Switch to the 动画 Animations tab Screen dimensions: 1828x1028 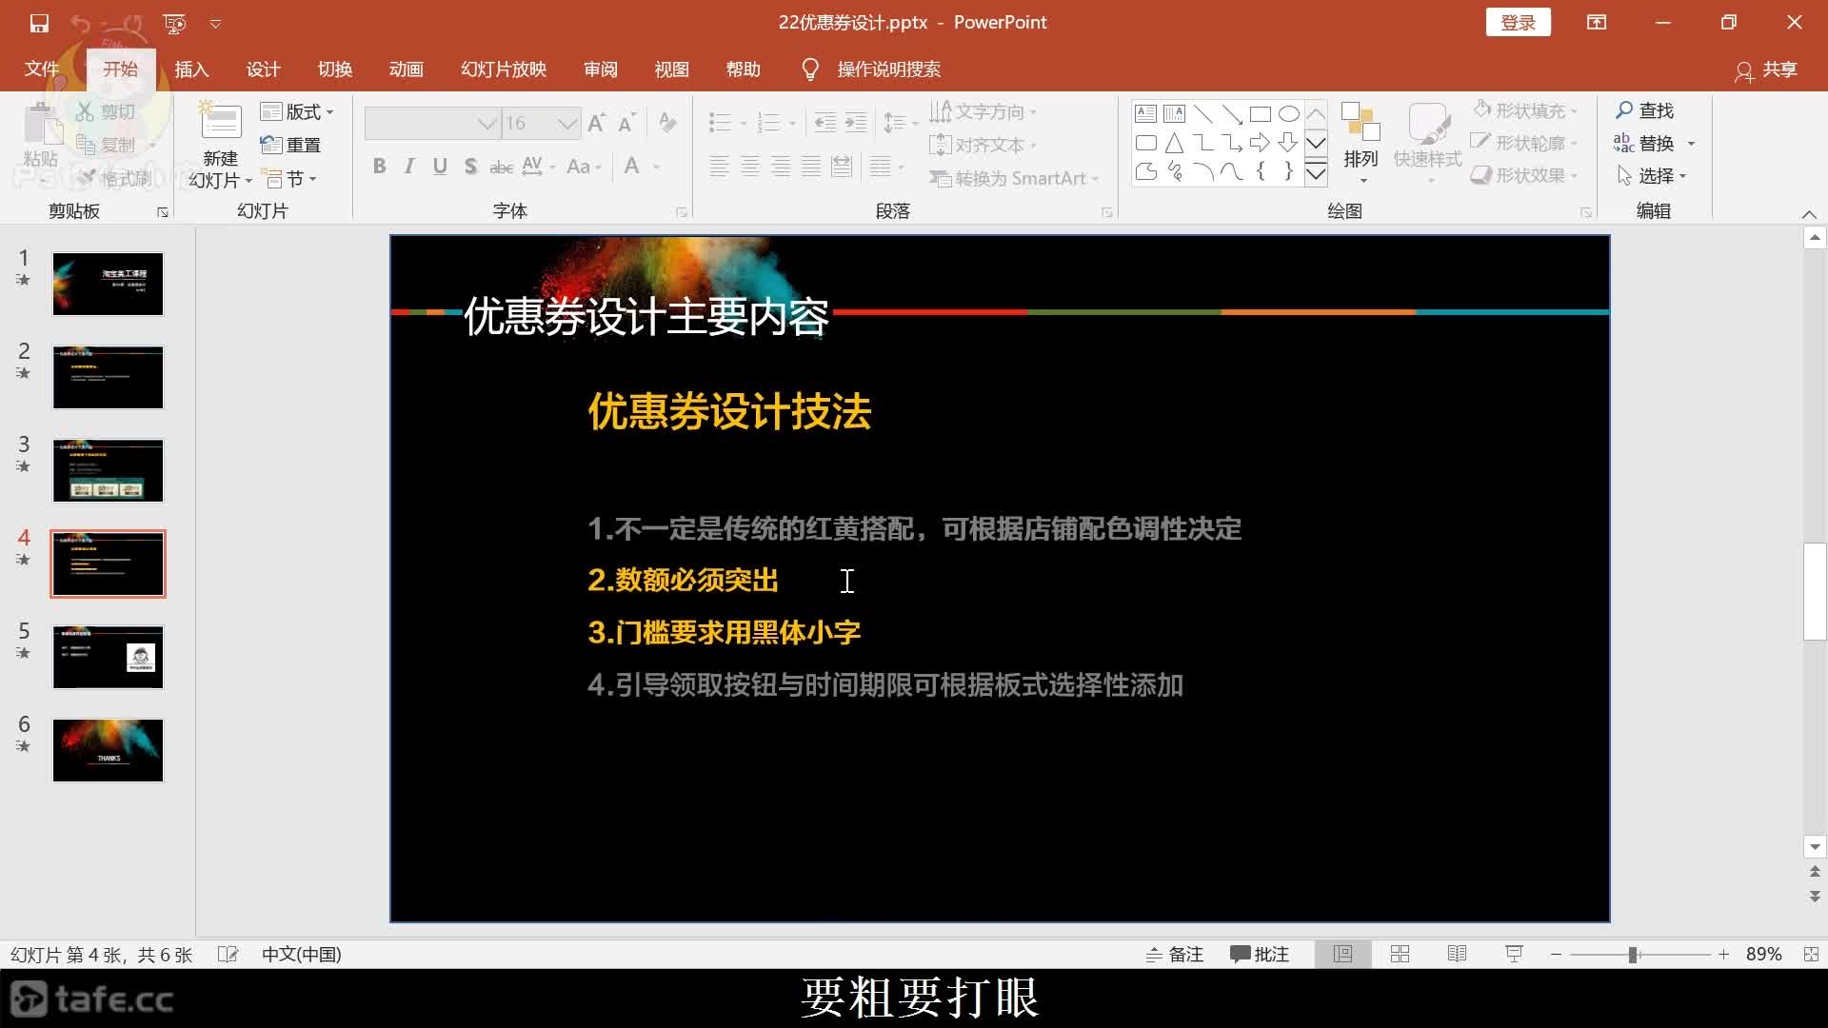pos(406,69)
